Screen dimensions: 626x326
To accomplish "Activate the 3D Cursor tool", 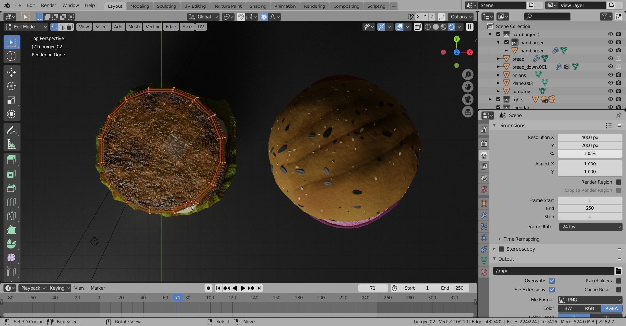I will [11, 56].
